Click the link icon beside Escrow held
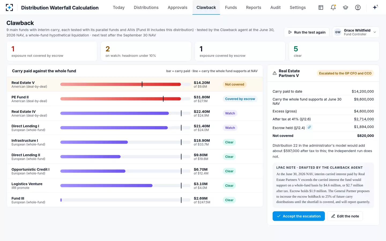Image resolution: width=386 pixels, height=241 pixels. [x=309, y=127]
